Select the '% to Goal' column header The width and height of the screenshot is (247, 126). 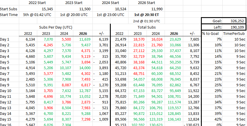point(212,33)
